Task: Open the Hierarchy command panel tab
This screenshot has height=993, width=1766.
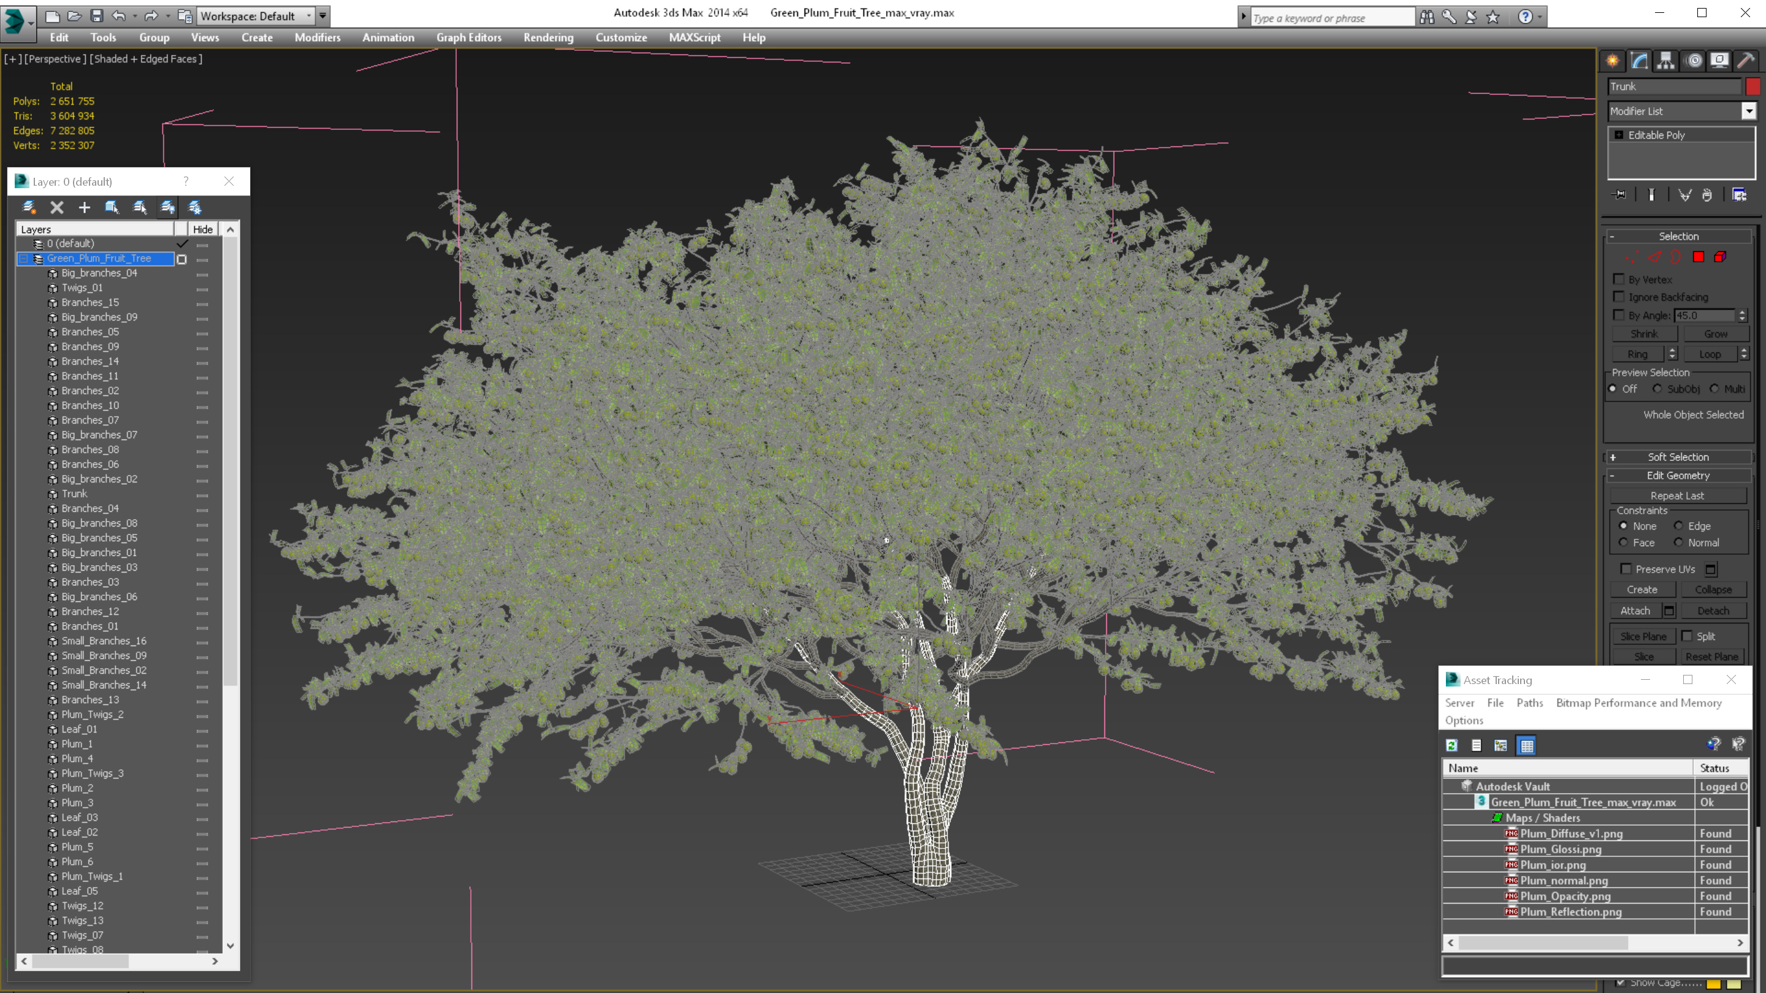Action: point(1666,61)
